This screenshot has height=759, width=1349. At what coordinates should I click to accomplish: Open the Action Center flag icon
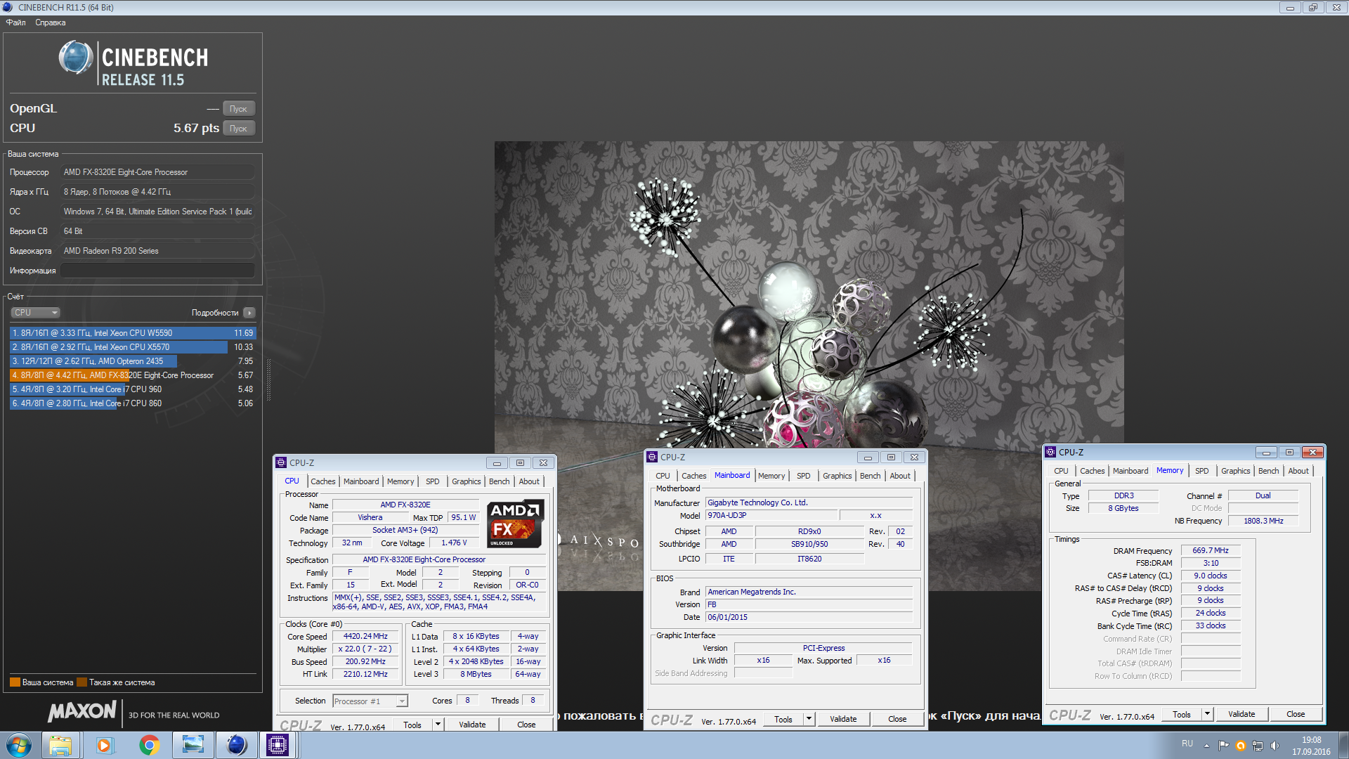1223,746
